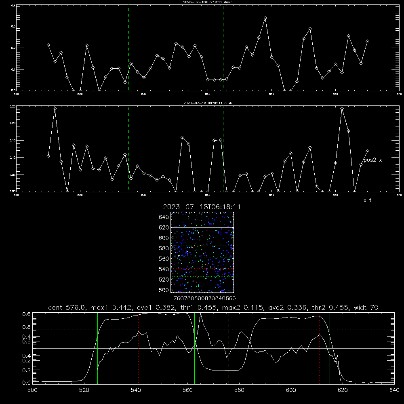Click the bottom plot x-axis label 600

point(291,390)
